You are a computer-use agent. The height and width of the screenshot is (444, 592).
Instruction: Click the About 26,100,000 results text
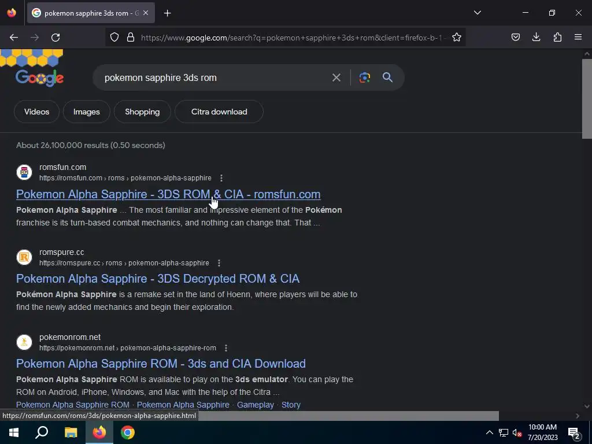click(x=91, y=145)
